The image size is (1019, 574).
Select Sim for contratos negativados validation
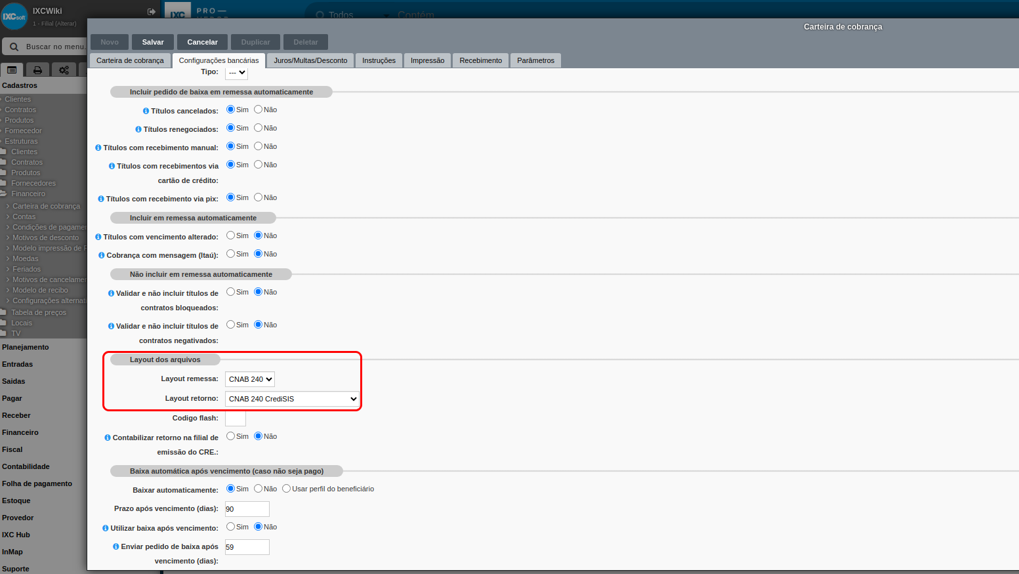click(x=230, y=325)
